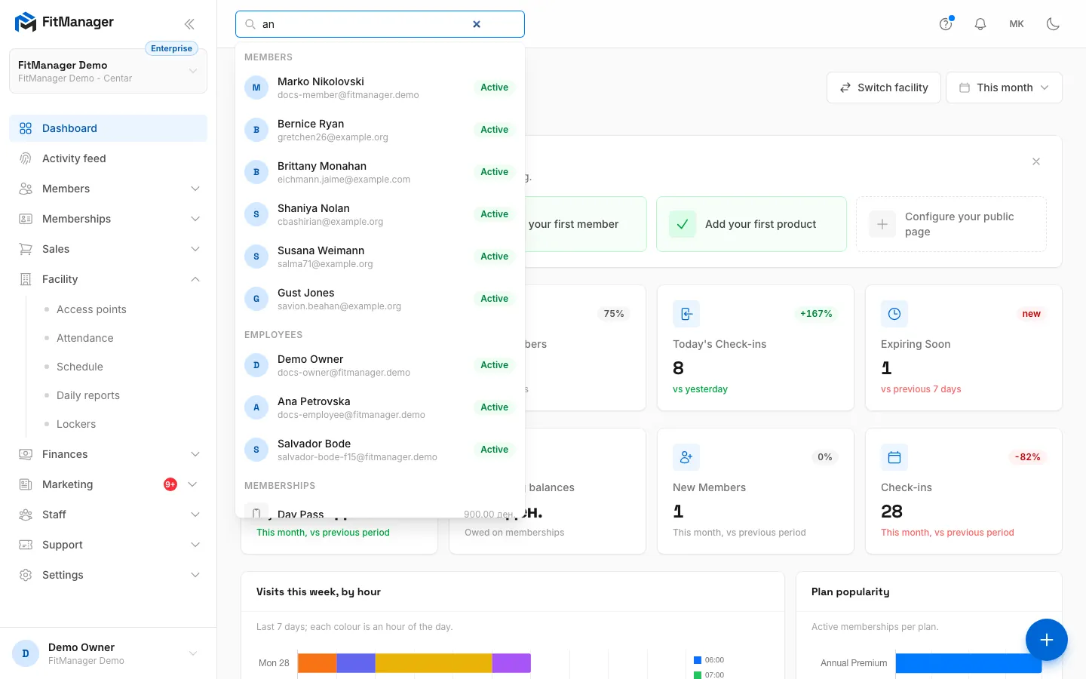Collapse the sidebar with double-chevron icon

[189, 24]
